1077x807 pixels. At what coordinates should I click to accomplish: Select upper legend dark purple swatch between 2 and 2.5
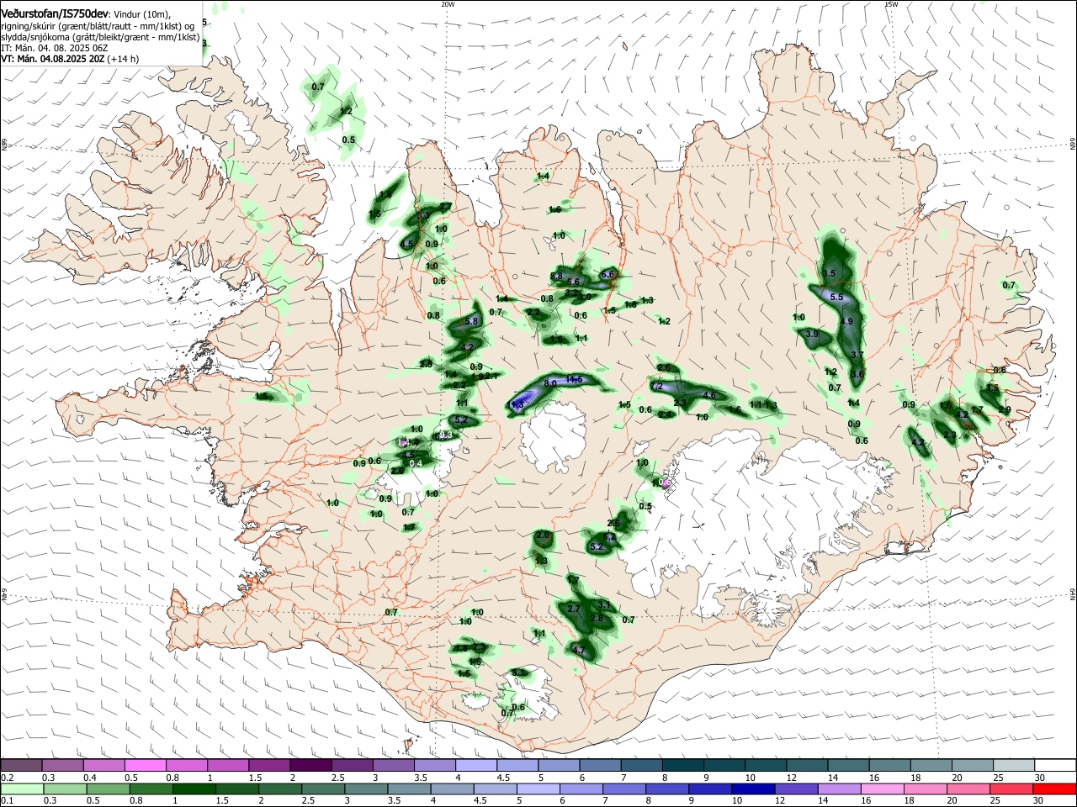310,766
